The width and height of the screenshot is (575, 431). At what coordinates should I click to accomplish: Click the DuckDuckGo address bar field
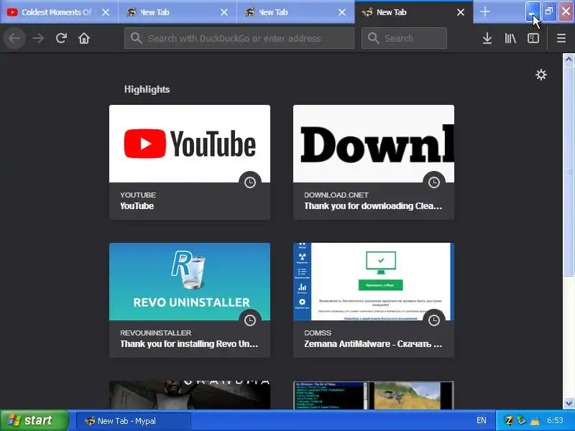[x=239, y=38]
